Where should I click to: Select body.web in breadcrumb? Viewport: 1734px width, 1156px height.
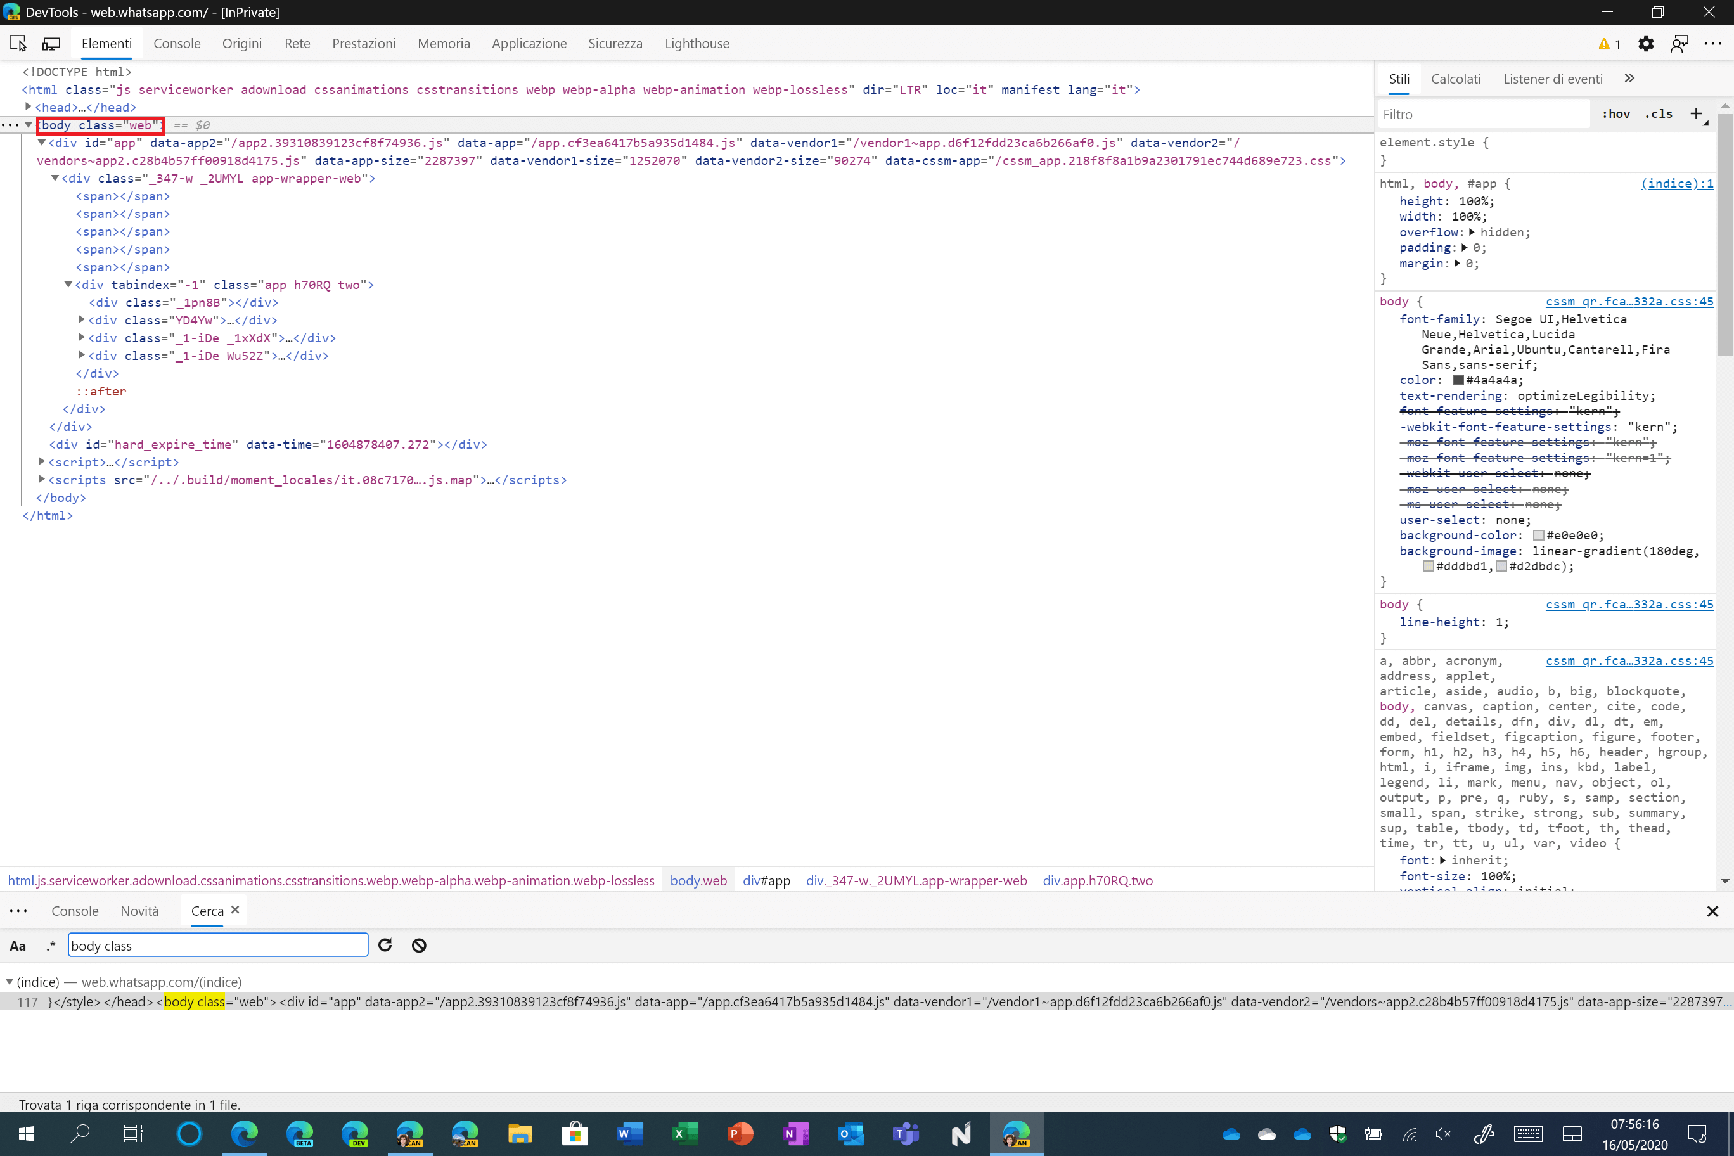(698, 880)
